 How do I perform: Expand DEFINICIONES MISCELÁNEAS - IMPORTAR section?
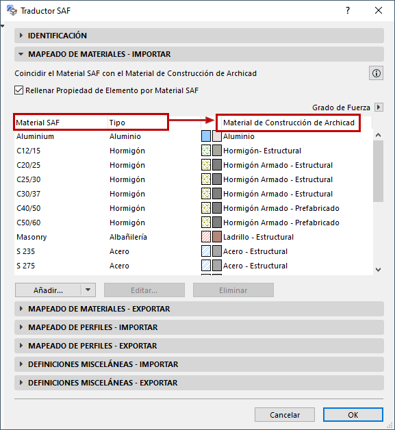tap(199, 364)
